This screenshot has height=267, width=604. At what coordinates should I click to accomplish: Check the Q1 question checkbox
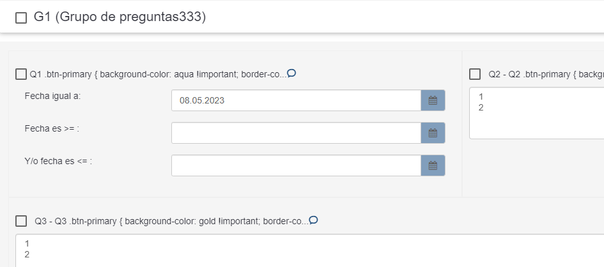pyautogui.click(x=20, y=75)
